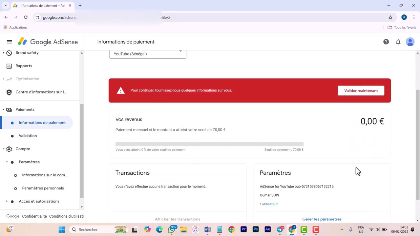Open the notifications bell
420x236 pixels.
pos(398,42)
